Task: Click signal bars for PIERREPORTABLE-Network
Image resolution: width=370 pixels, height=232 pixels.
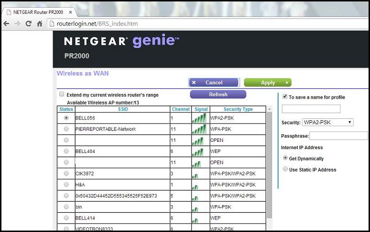Action: point(199,129)
